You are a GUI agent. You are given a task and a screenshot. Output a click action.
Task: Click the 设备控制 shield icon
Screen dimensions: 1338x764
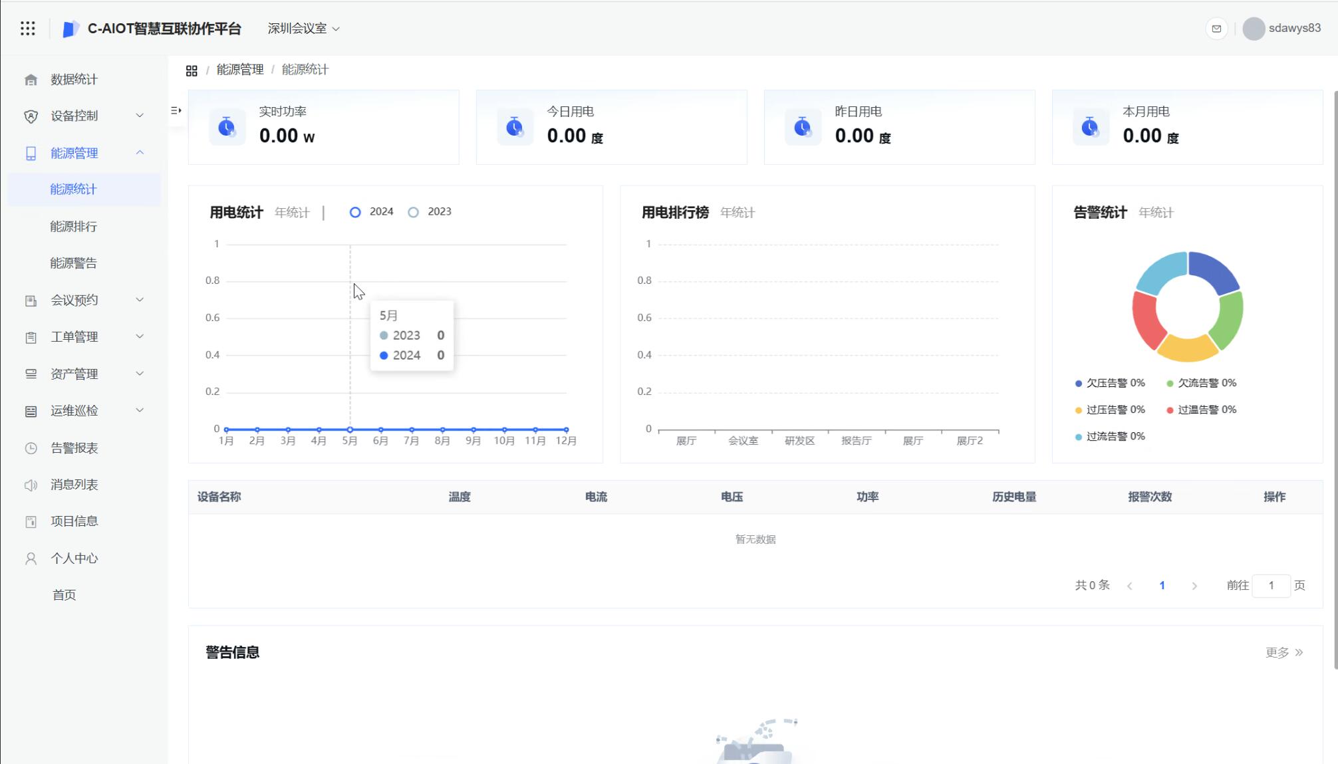31,116
